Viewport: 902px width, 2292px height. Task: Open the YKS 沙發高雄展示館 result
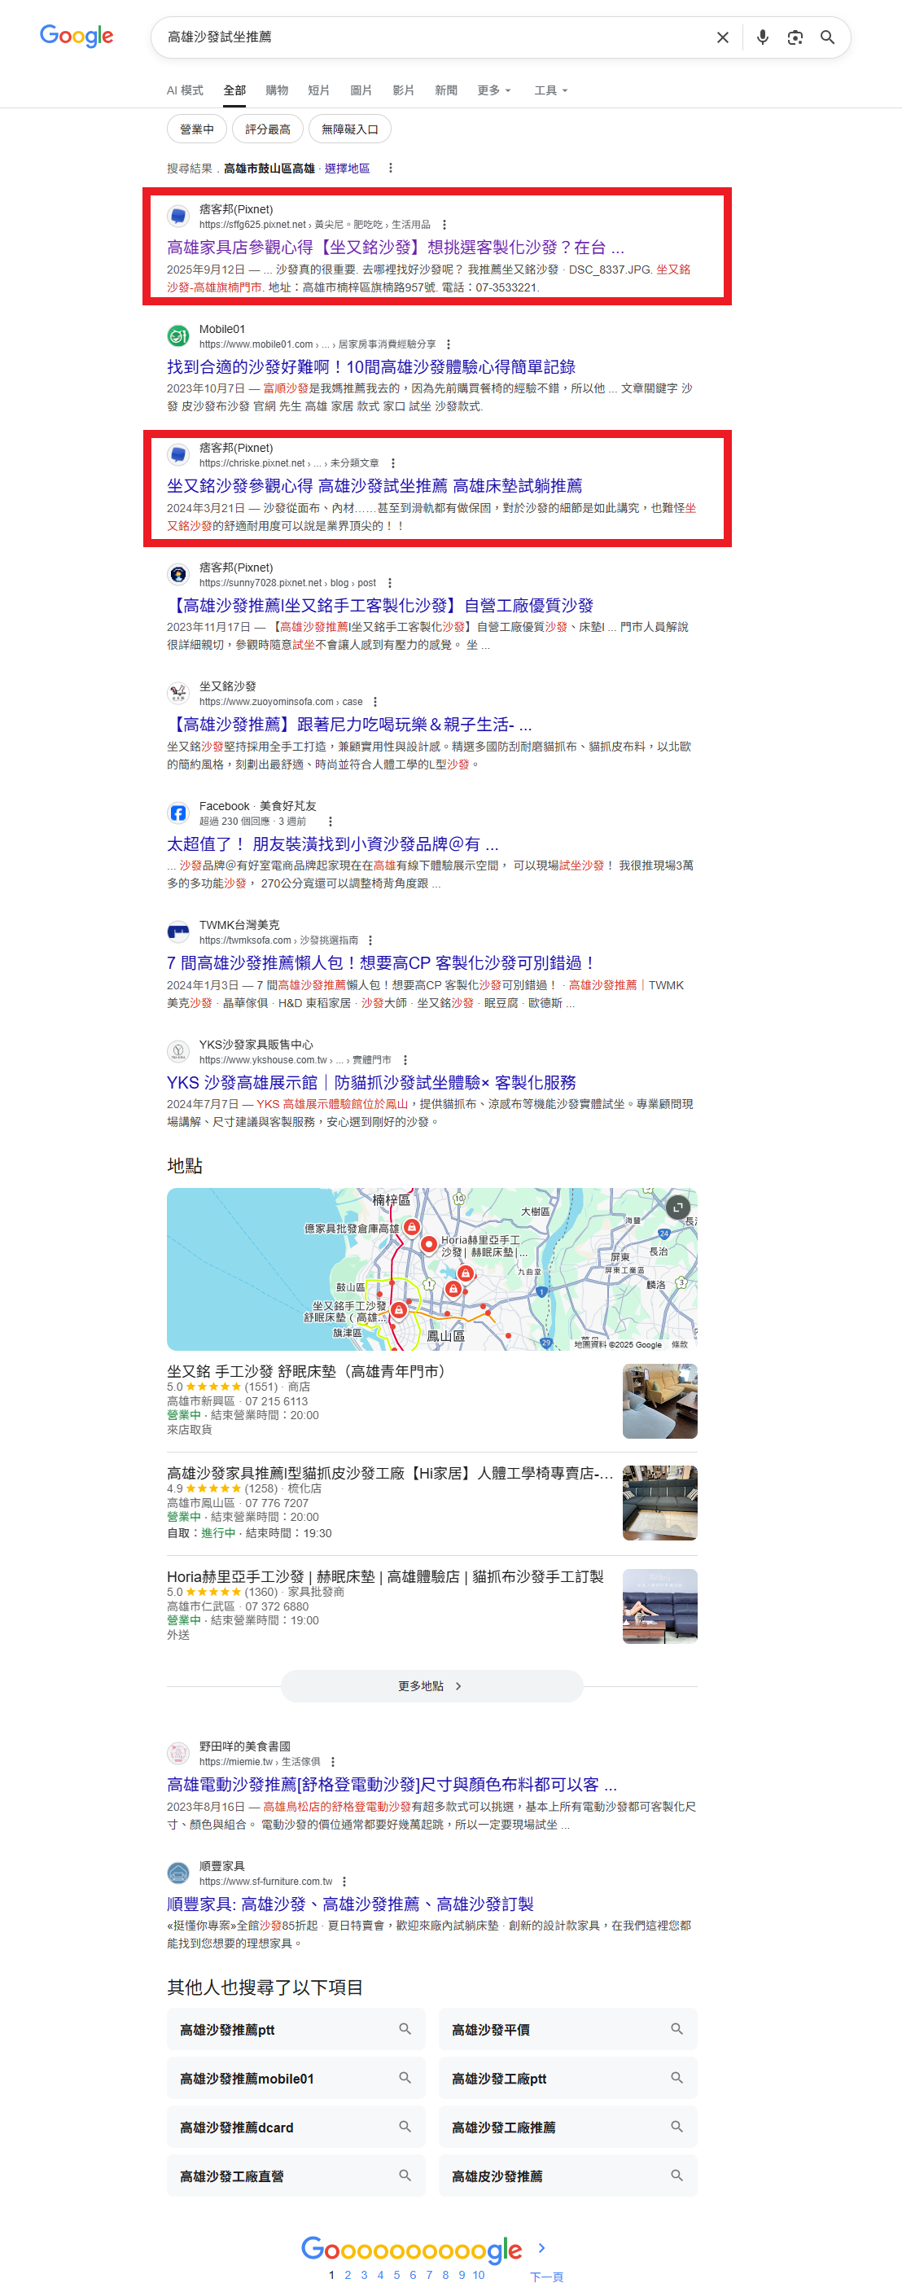(x=371, y=1082)
